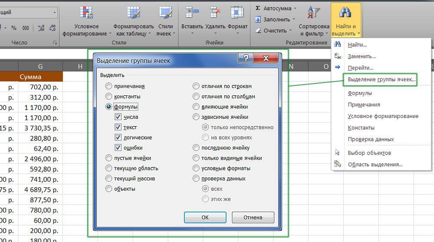Choose только видимые ячейки radio button
The width and height of the screenshot is (434, 242).
pyautogui.click(x=196, y=158)
